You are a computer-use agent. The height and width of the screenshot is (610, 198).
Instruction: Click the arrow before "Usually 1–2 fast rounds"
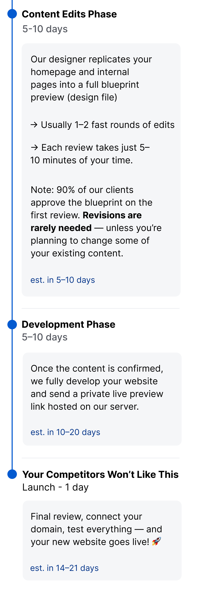click(34, 125)
